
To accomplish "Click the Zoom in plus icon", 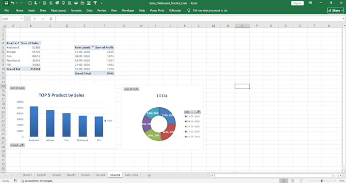I will (335, 181).
